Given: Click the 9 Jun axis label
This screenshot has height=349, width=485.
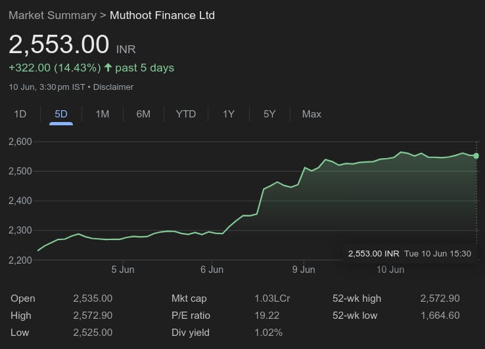Looking at the screenshot, I should tap(304, 270).
